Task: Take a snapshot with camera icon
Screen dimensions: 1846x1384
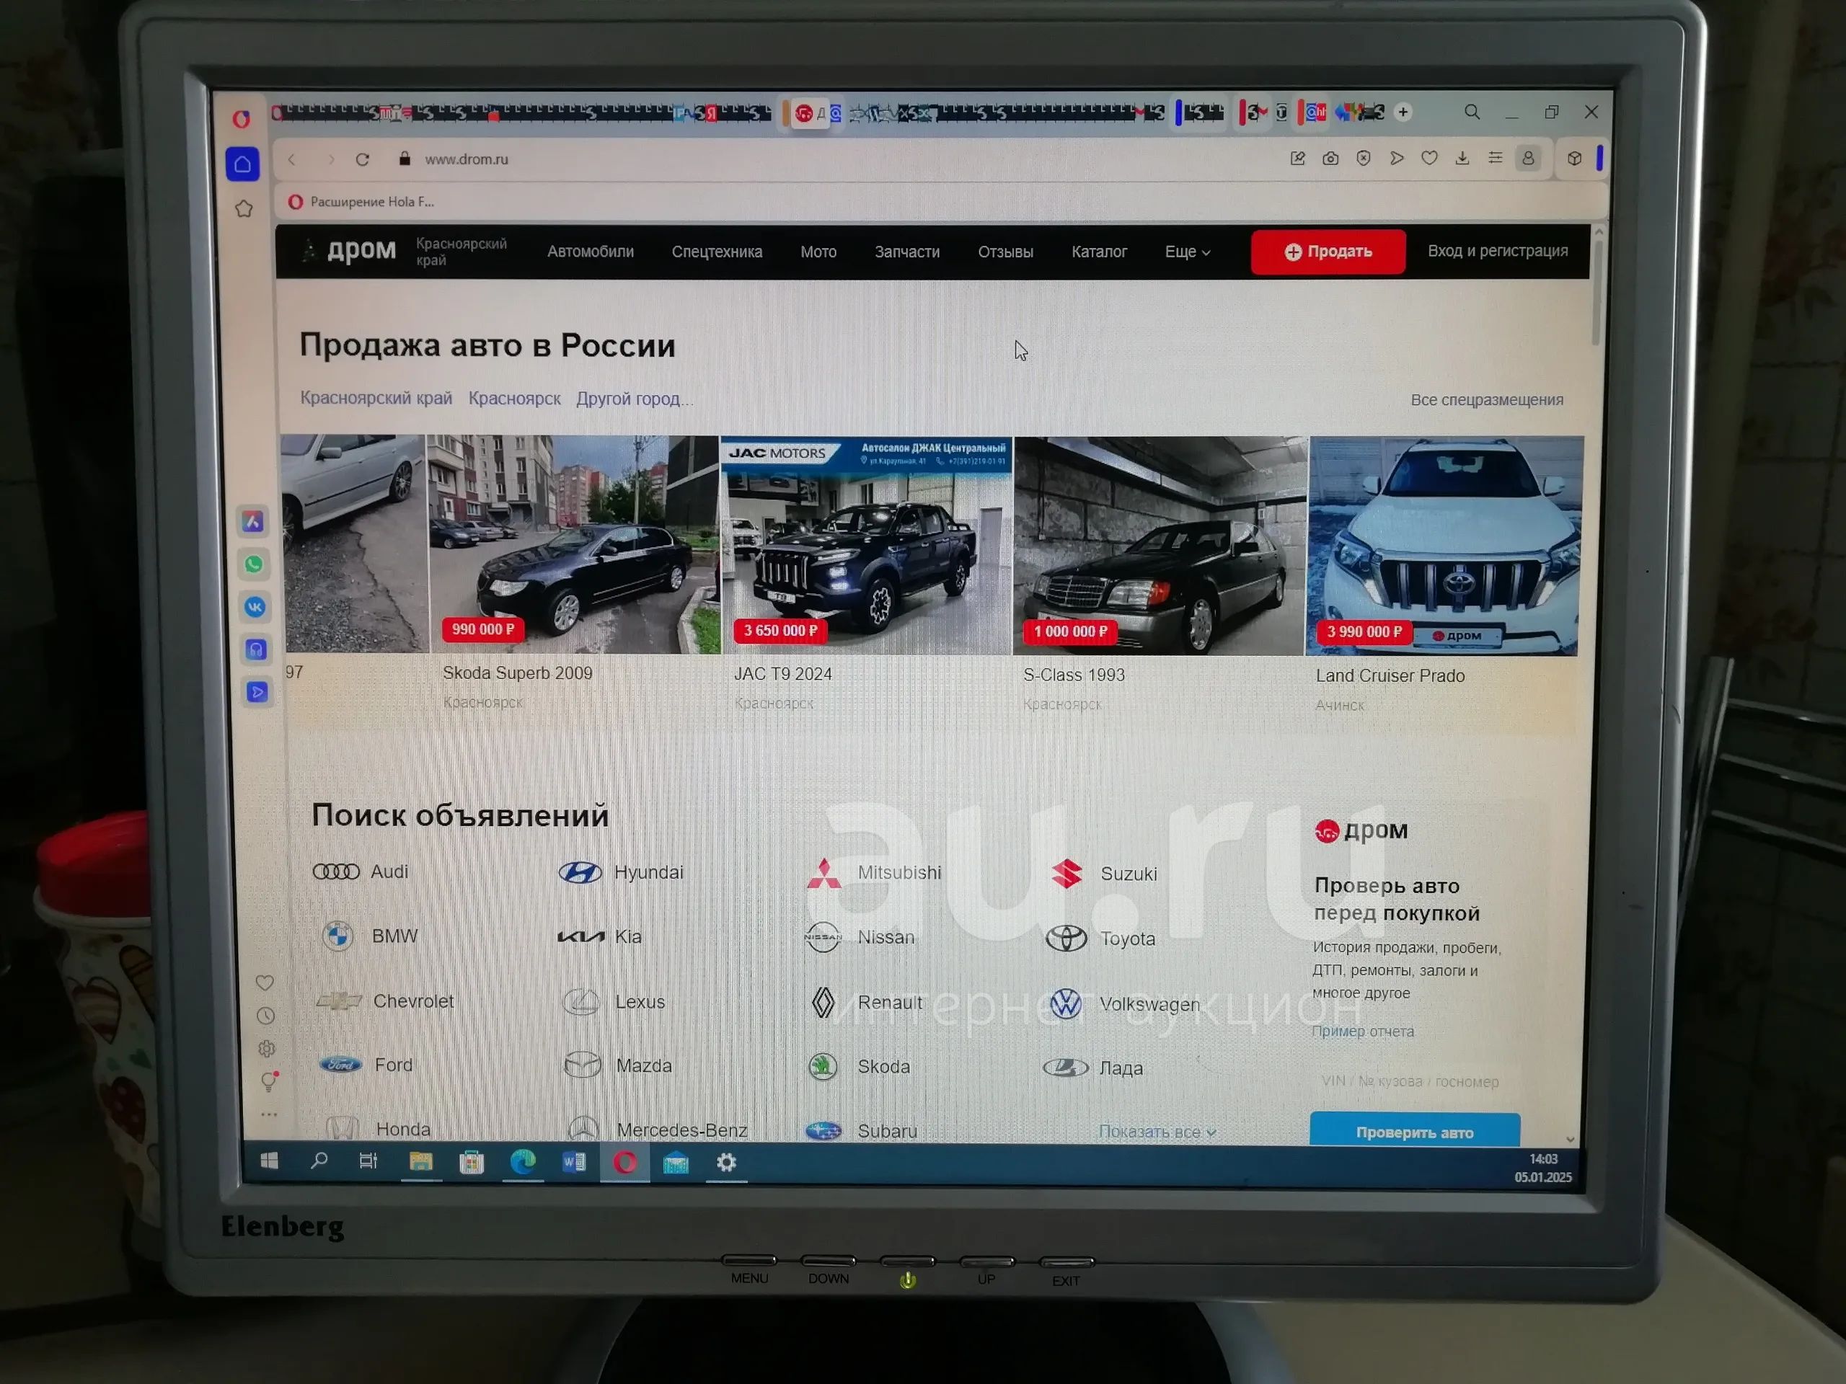Action: (1330, 159)
